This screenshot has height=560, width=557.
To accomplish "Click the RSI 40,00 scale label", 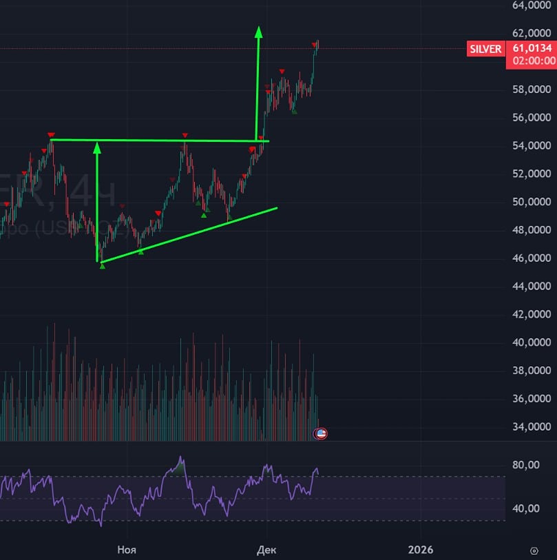I will click(525, 508).
